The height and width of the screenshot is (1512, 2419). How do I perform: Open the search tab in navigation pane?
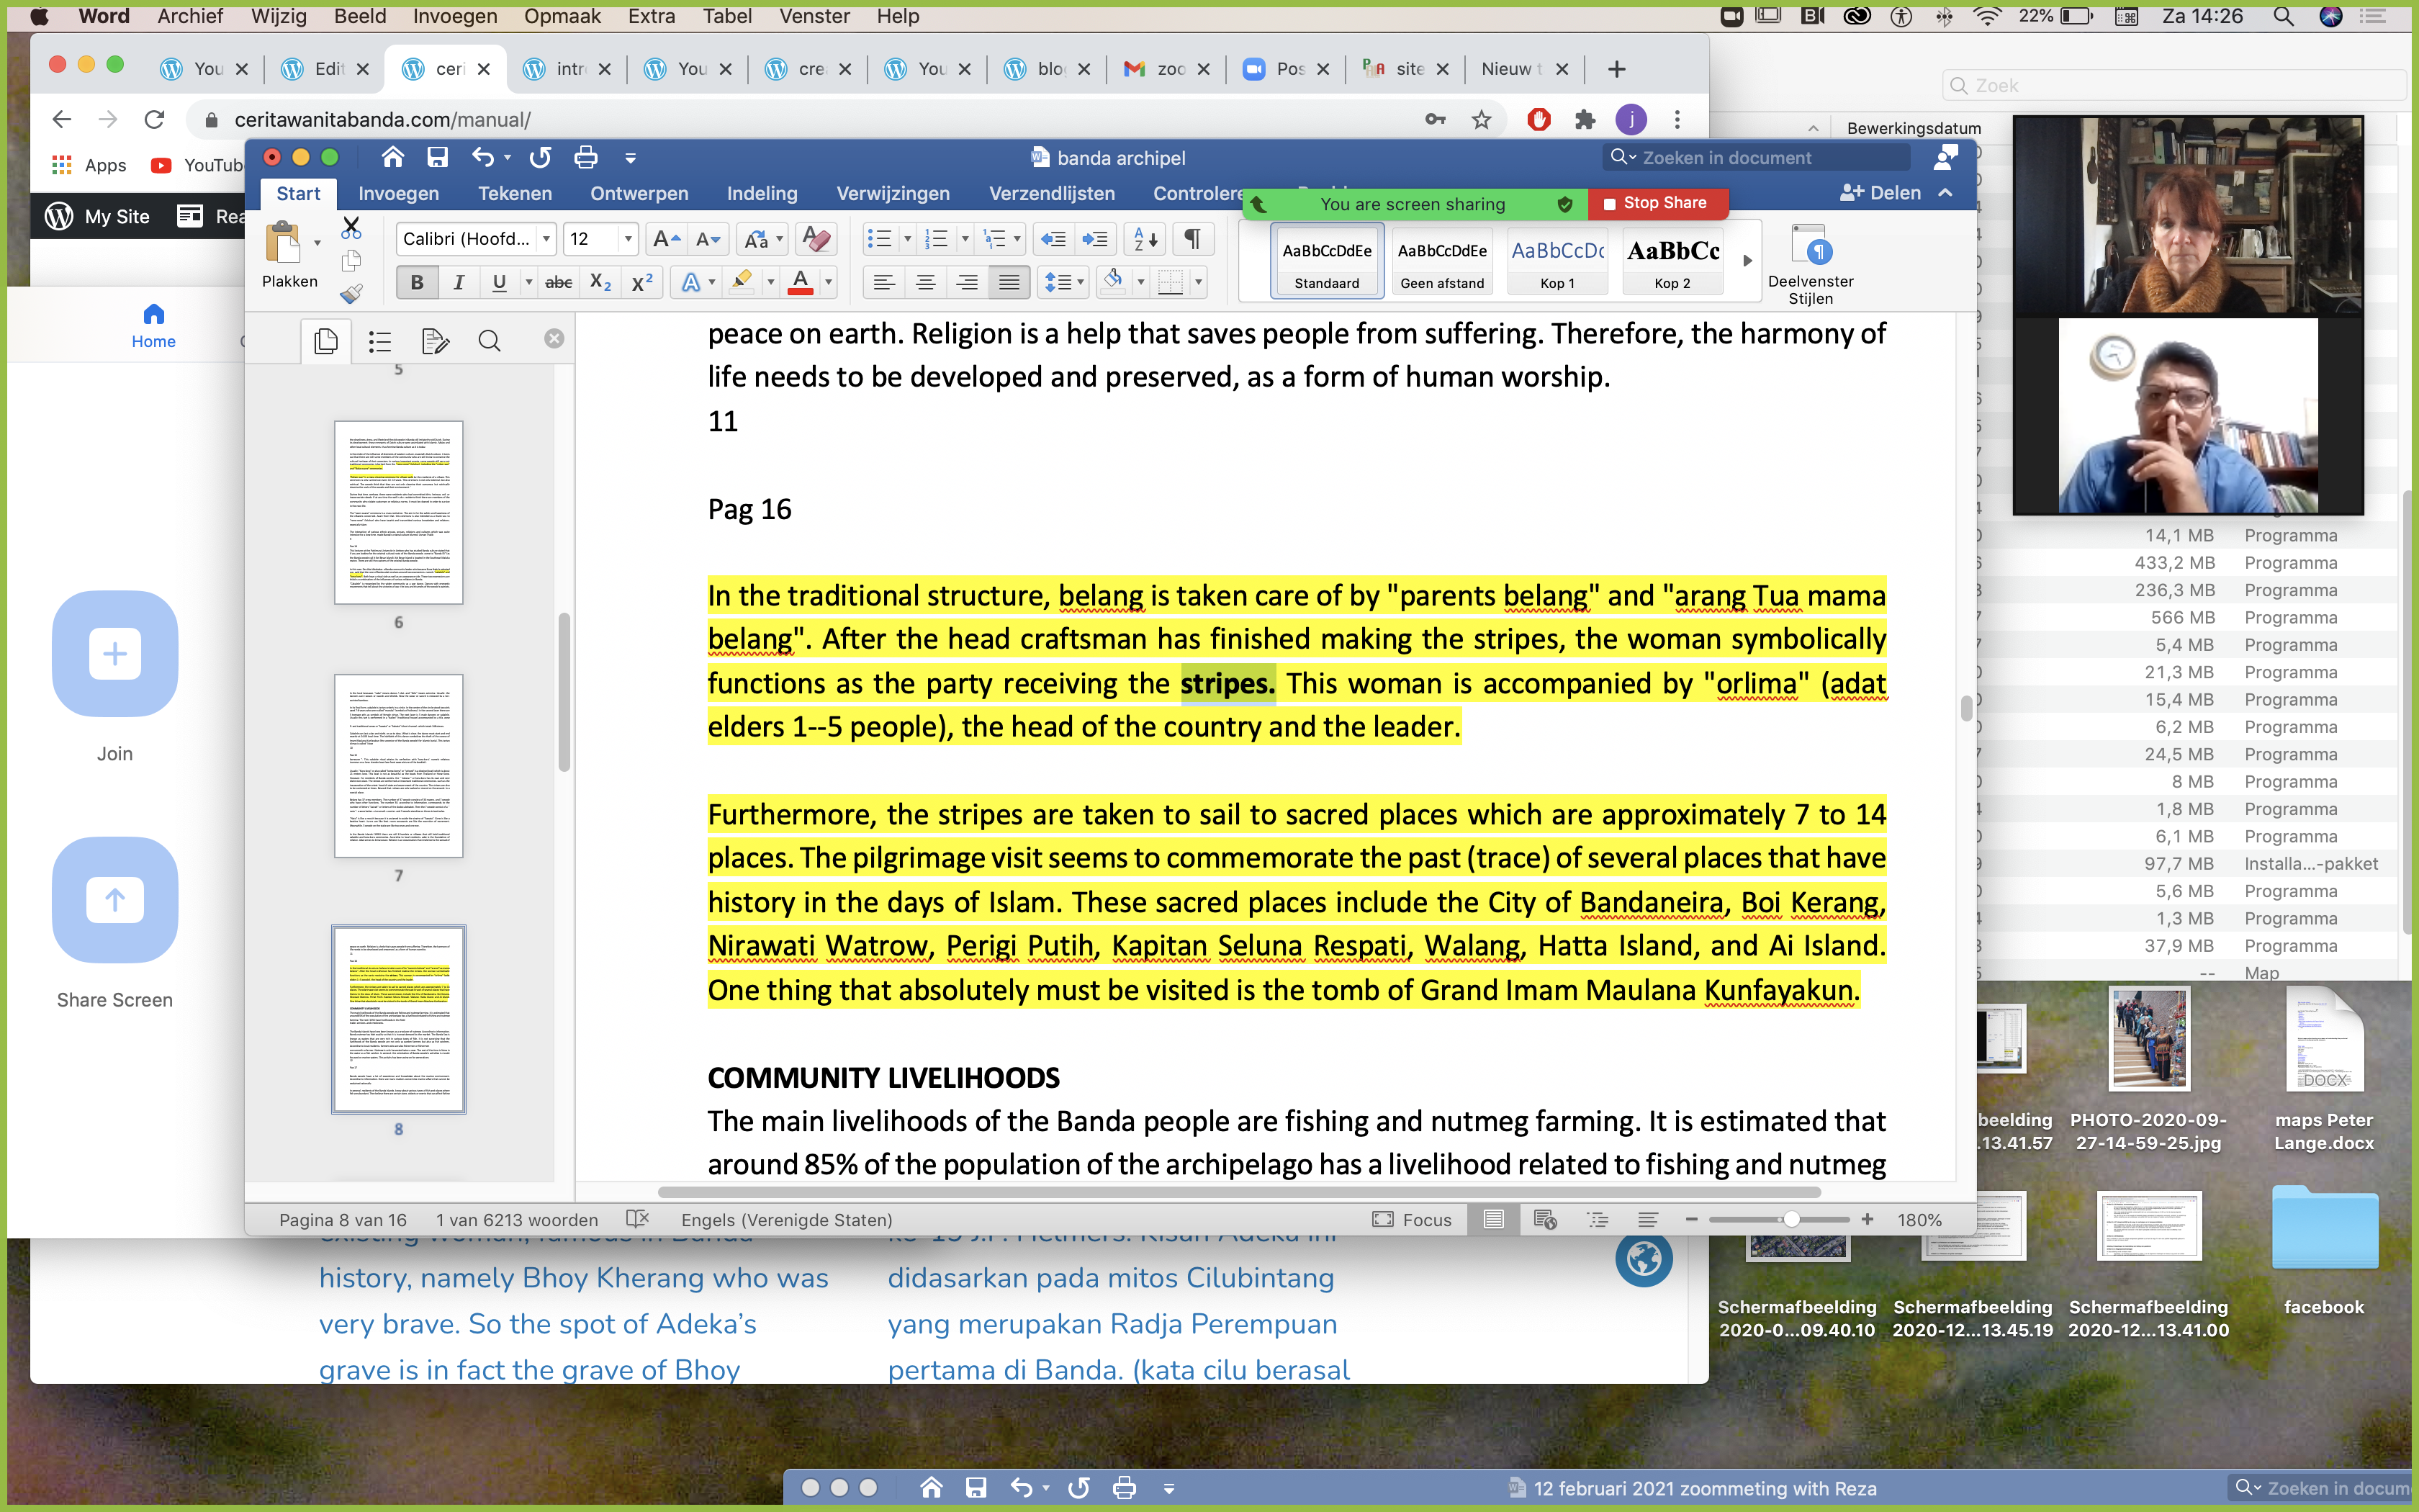point(489,342)
